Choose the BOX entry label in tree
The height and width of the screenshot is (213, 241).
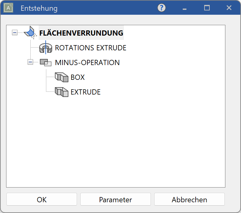coord(78,77)
